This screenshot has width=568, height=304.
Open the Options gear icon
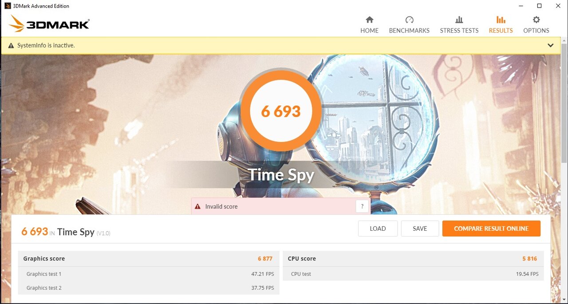click(536, 20)
